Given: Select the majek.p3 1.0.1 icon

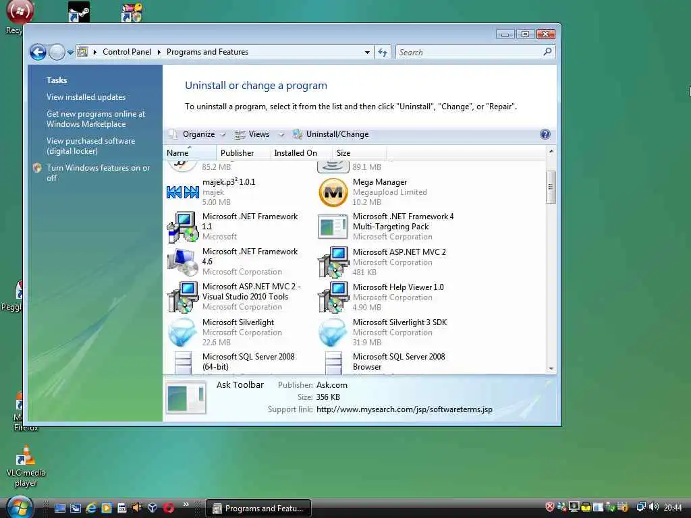Looking at the screenshot, I should pos(182,192).
